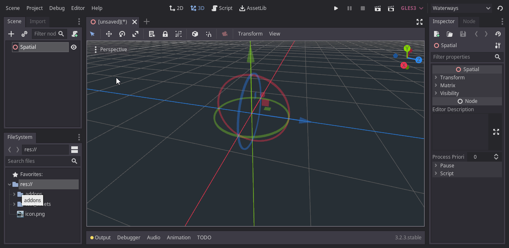Viewport: 509px width, 248px height.
Task: Create a new resource in Inspector
Action: tap(437, 34)
